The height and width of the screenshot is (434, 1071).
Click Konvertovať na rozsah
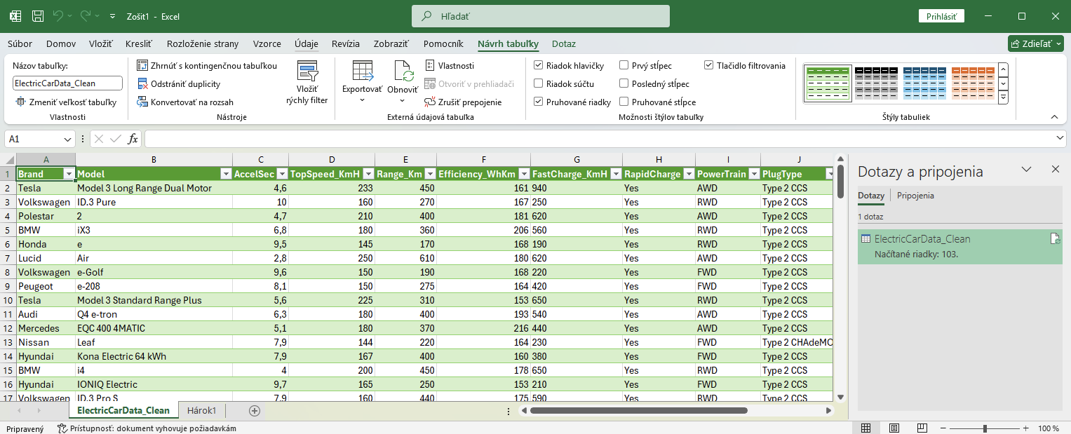pos(185,102)
